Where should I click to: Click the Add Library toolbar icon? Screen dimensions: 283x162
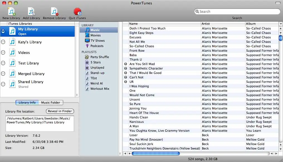[31, 11]
